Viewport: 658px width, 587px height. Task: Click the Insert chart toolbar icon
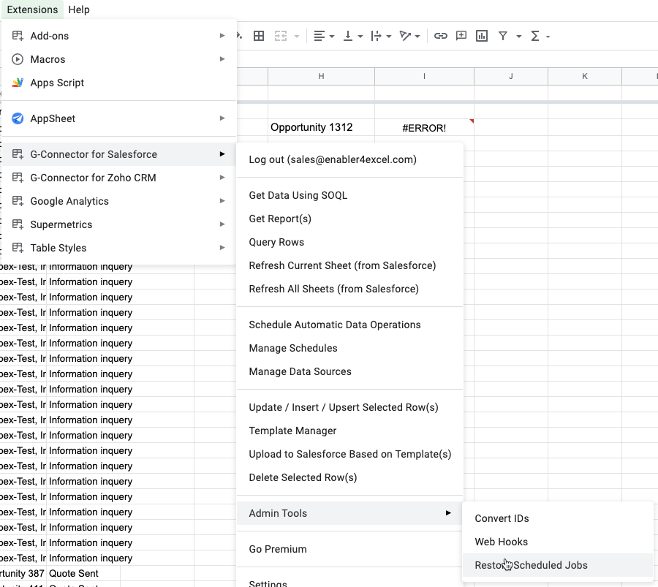[x=482, y=36]
